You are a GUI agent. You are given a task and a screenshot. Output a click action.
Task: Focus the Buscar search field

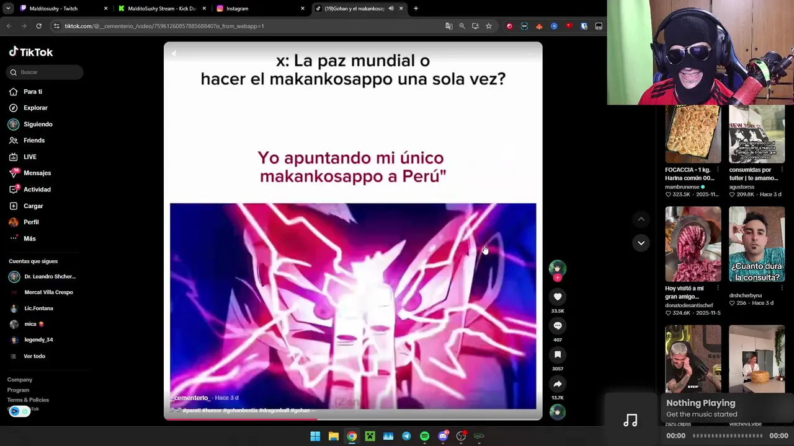(45, 72)
